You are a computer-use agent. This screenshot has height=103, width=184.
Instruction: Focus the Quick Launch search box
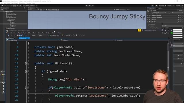point(152,30)
